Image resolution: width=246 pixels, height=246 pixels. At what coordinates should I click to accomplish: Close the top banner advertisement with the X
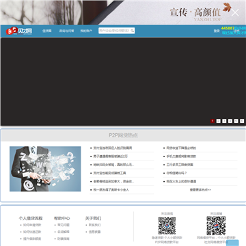(235, 13)
